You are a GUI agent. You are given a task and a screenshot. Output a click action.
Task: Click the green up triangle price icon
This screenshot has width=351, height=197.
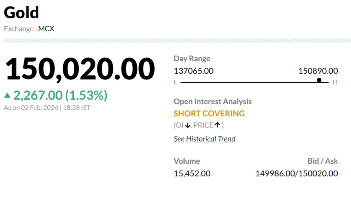click(x=7, y=95)
